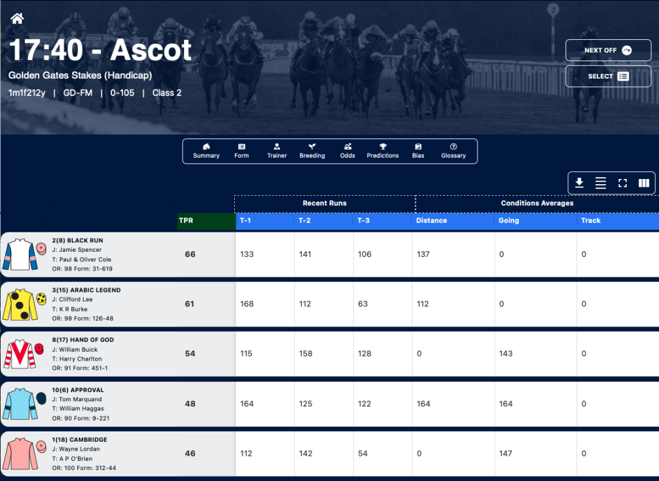659x481 pixels.
Task: Show the Bias tab
Action: (x=418, y=151)
